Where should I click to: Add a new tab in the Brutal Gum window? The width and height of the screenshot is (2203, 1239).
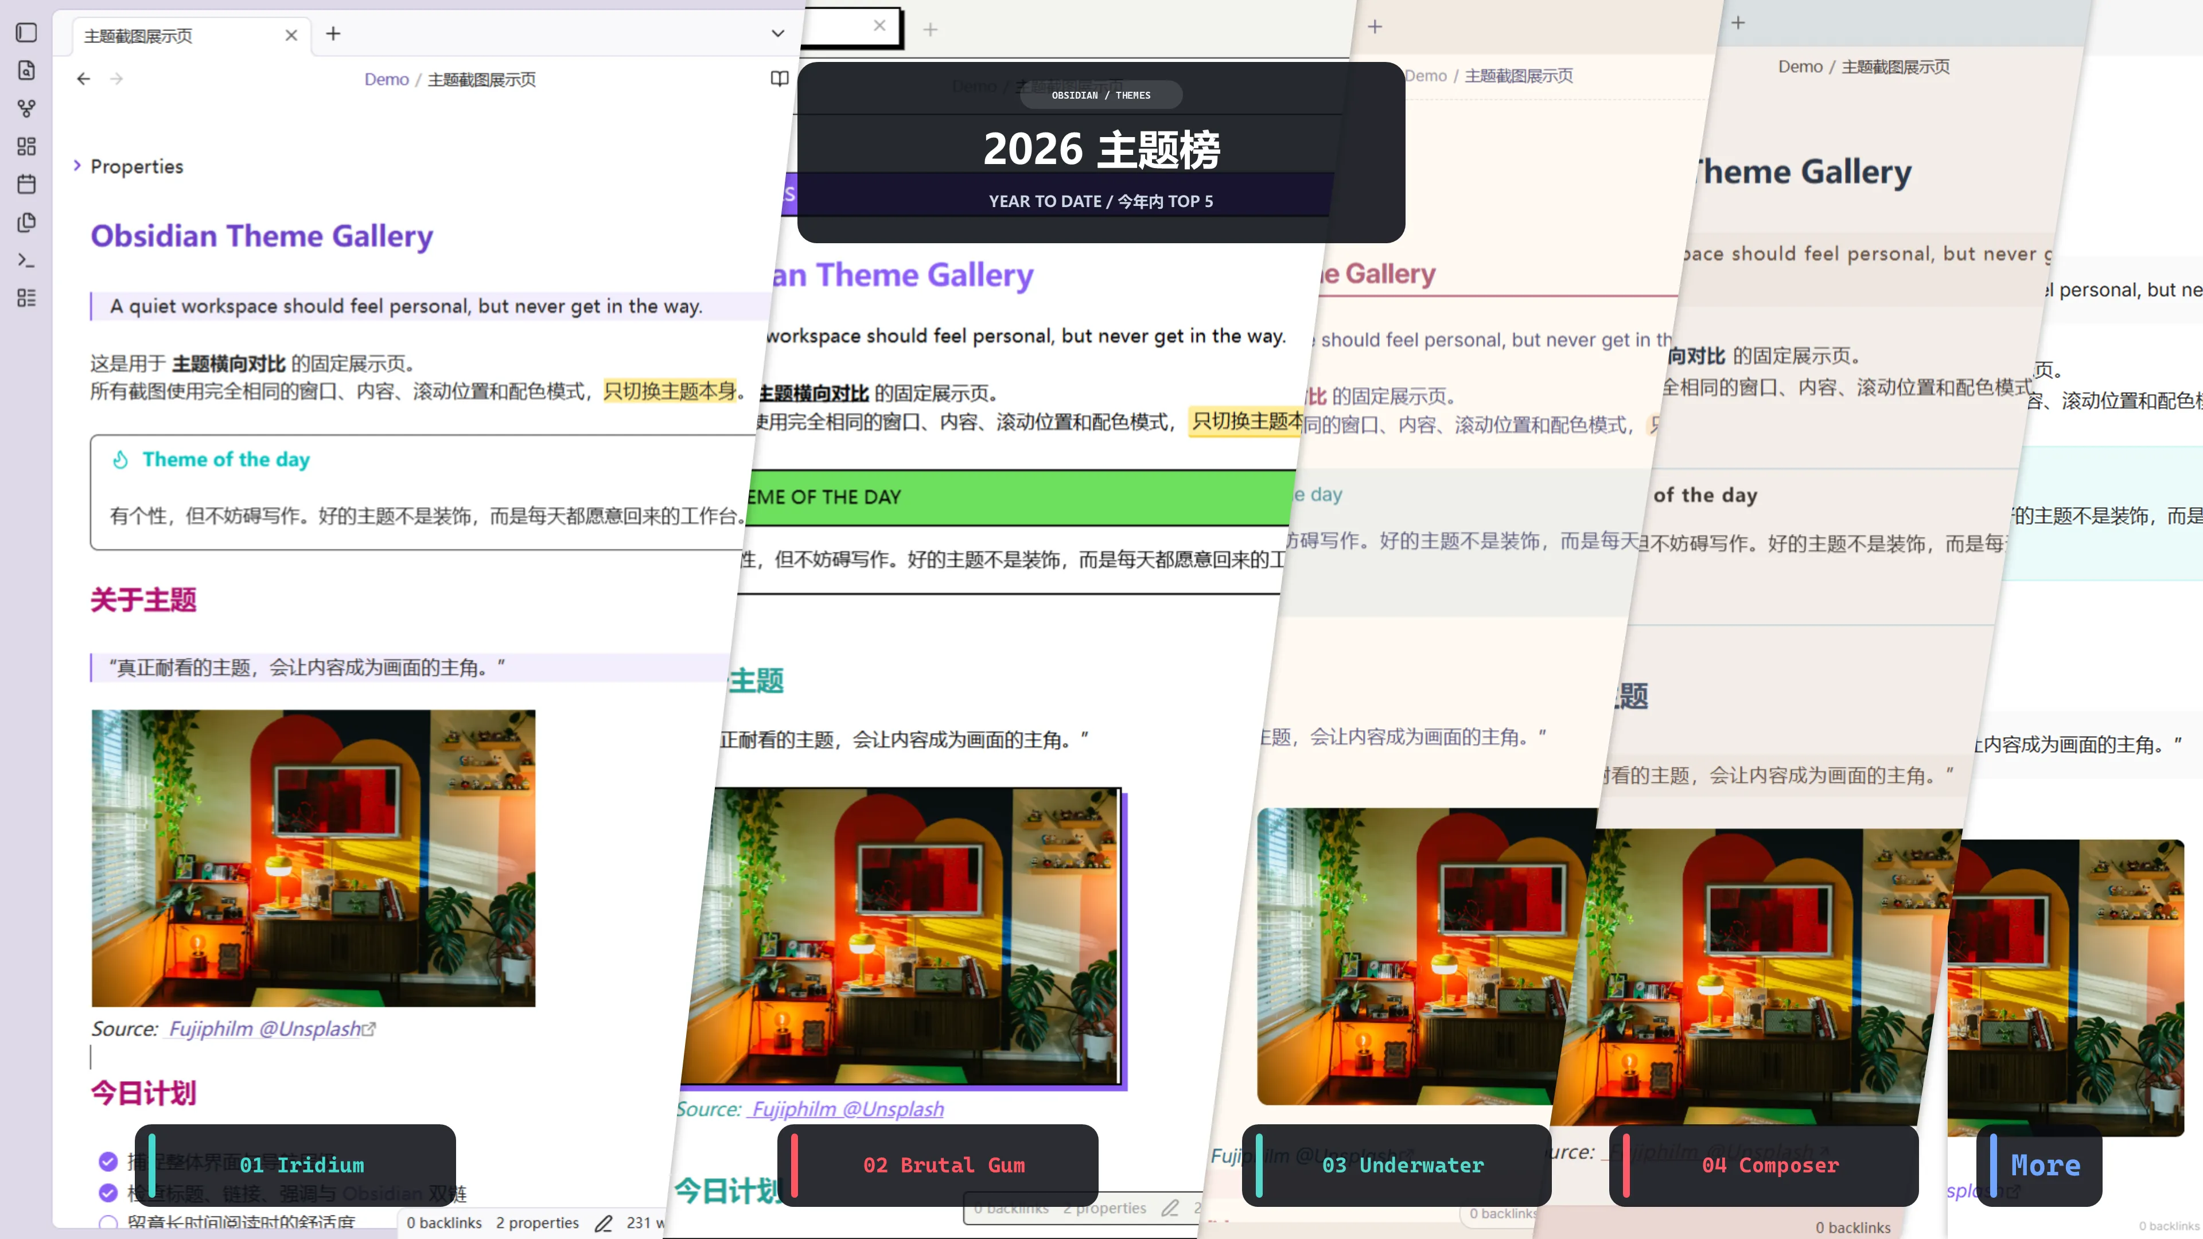(x=931, y=30)
